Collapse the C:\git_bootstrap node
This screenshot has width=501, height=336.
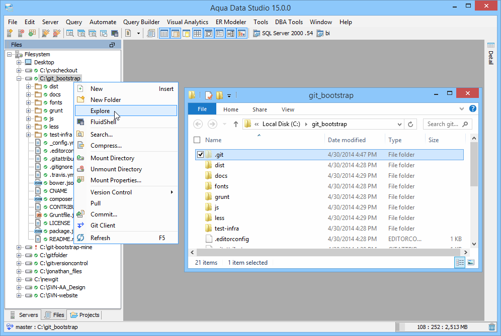point(19,78)
